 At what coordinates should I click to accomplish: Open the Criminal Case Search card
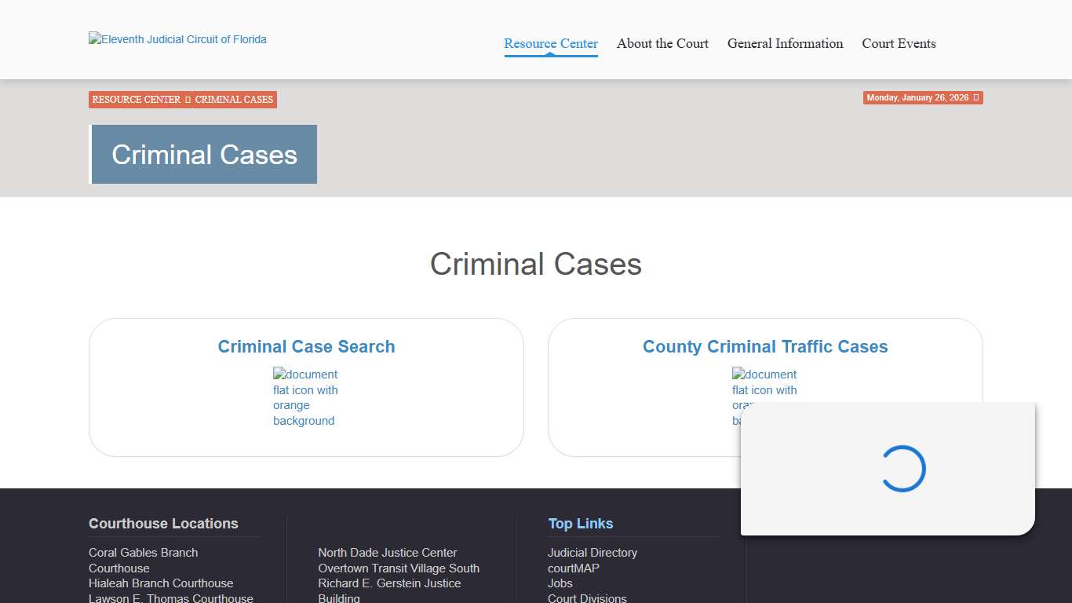point(306,346)
